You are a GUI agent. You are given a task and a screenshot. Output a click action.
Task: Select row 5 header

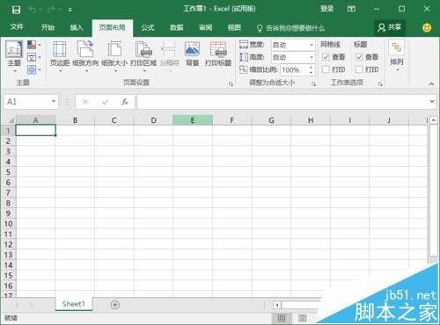(8, 172)
